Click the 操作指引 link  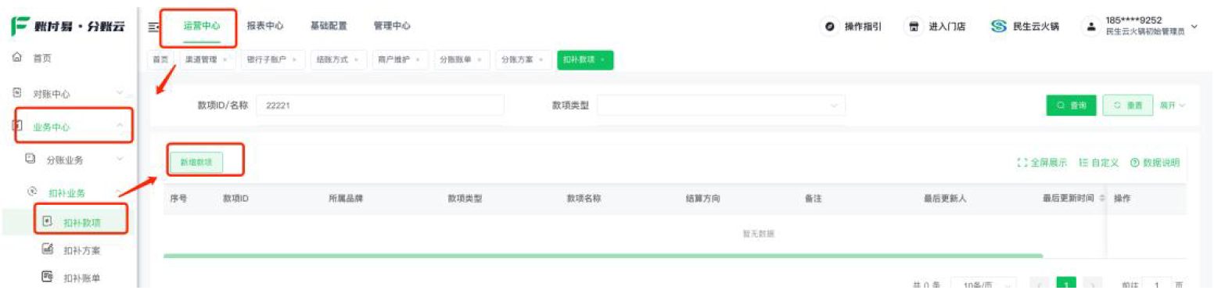[863, 27]
